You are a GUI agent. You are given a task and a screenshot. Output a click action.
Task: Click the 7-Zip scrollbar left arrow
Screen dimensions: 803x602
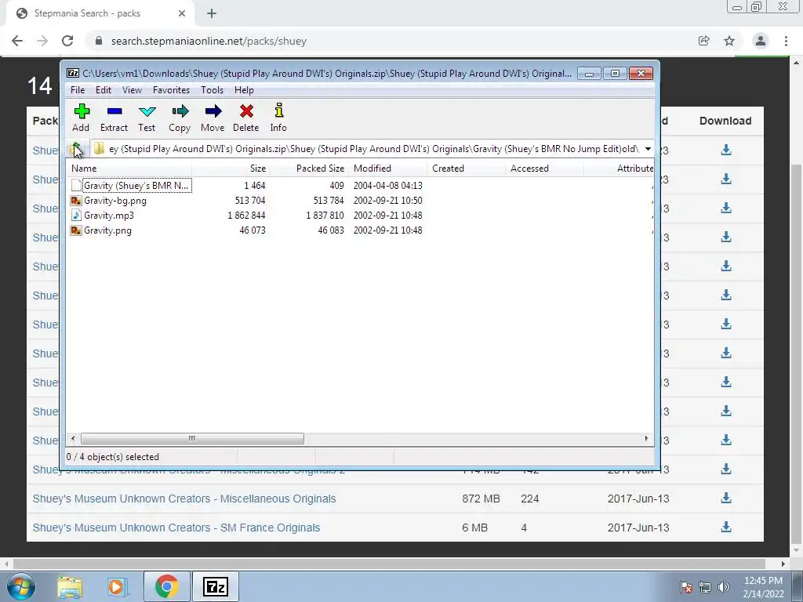(73, 439)
